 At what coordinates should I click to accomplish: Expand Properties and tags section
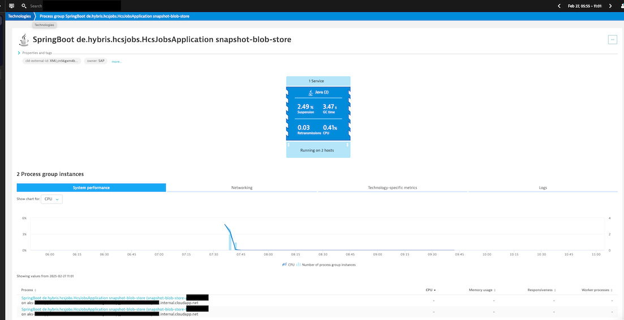pos(35,53)
